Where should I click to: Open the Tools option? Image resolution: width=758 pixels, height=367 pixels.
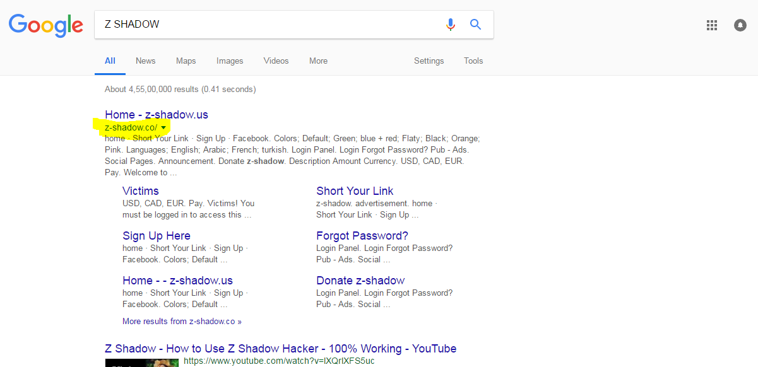(473, 61)
